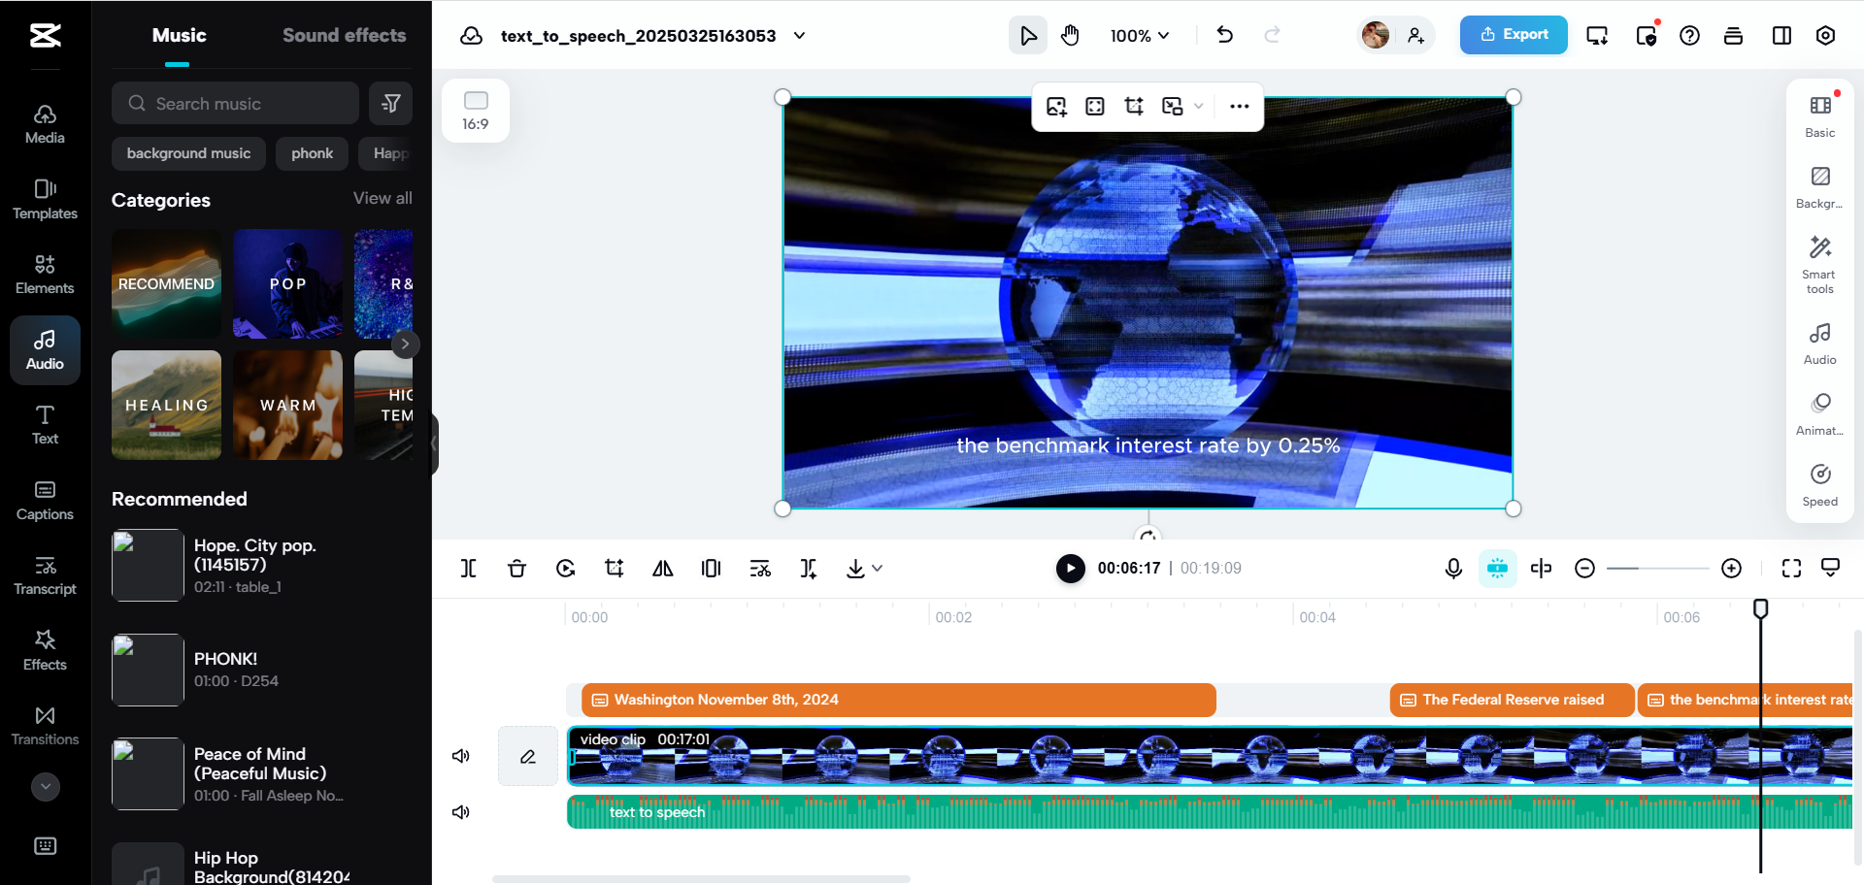
Task: Zoom the timeline using the plus button
Action: (x=1733, y=568)
